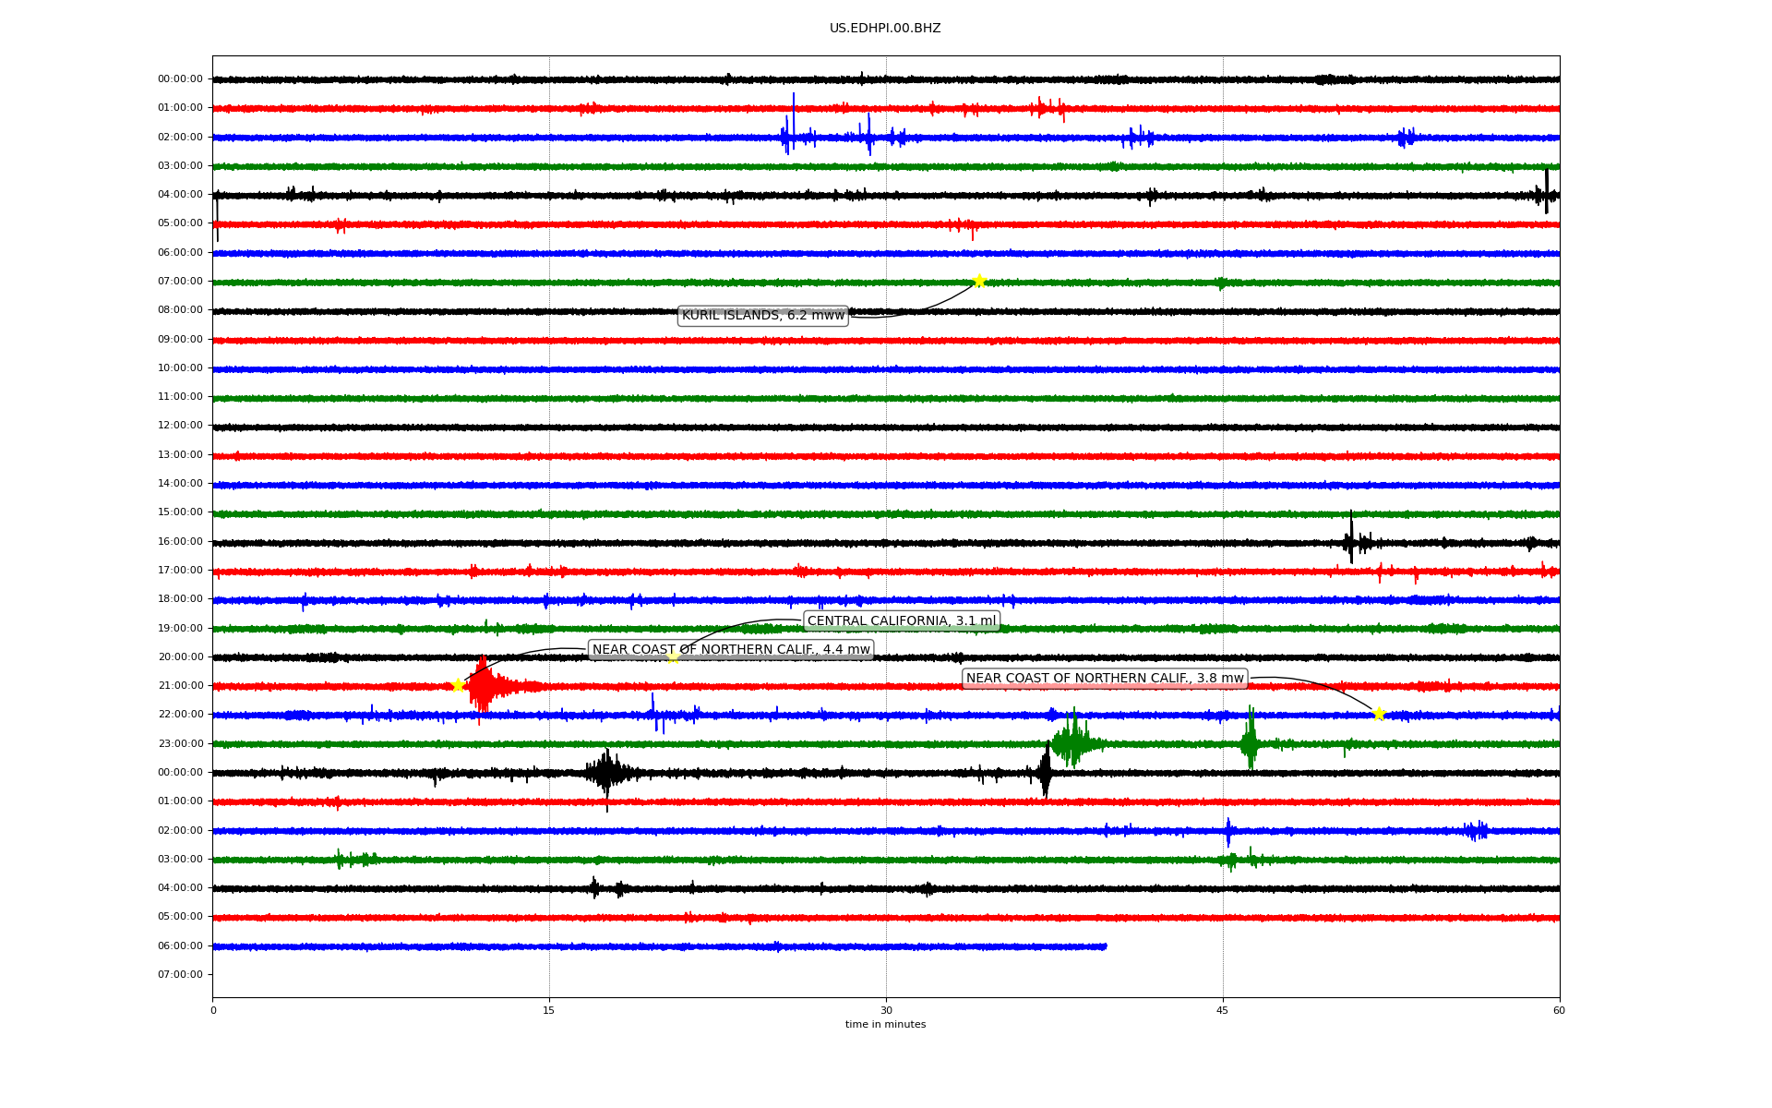Select NEAR COAST OF NORTHERN CALIF., 4.4 mw label
The width and height of the screenshot is (1772, 1108).
730,650
